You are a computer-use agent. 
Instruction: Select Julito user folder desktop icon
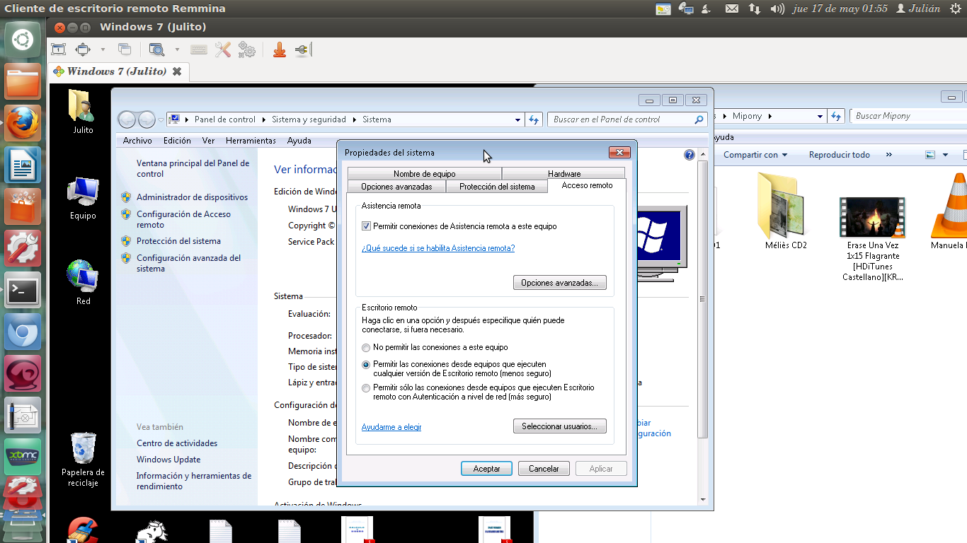pyautogui.click(x=83, y=112)
